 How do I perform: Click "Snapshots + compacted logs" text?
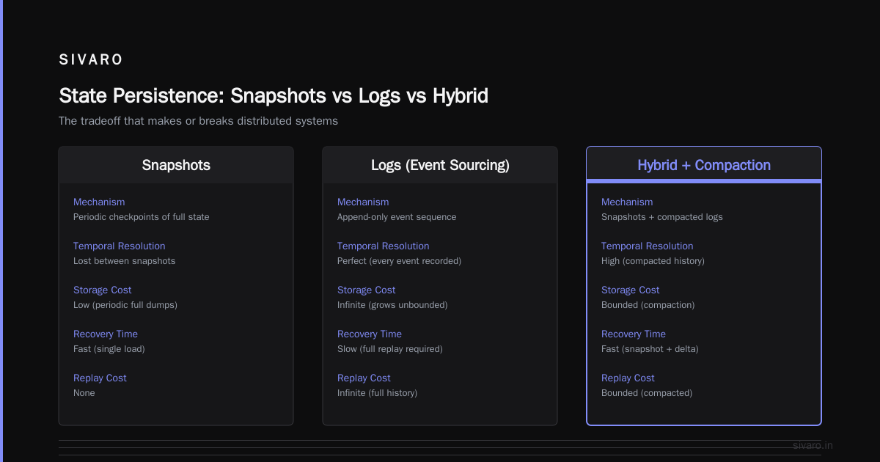point(662,217)
